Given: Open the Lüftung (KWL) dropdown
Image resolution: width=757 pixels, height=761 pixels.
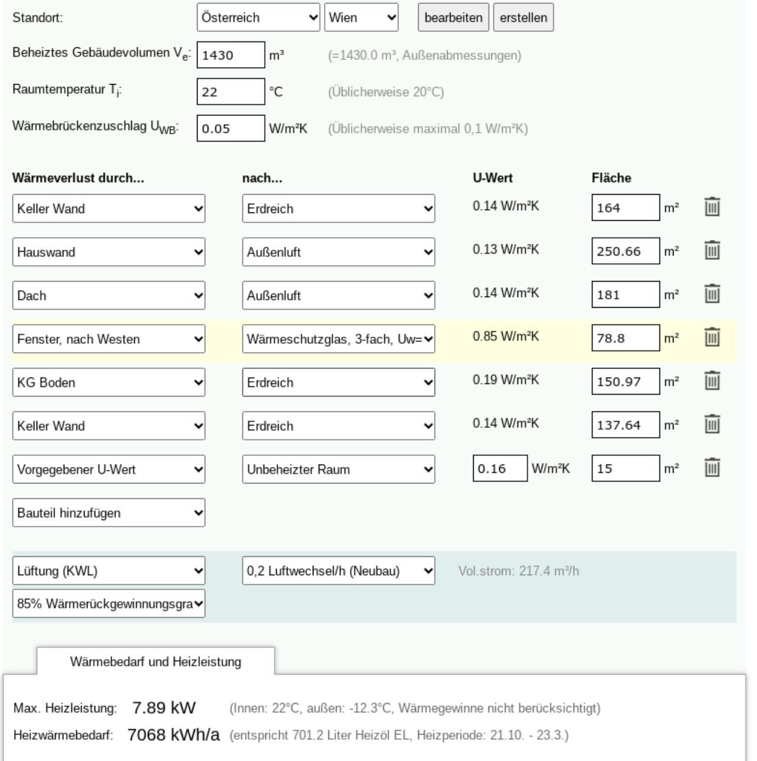Looking at the screenshot, I should pyautogui.click(x=109, y=571).
